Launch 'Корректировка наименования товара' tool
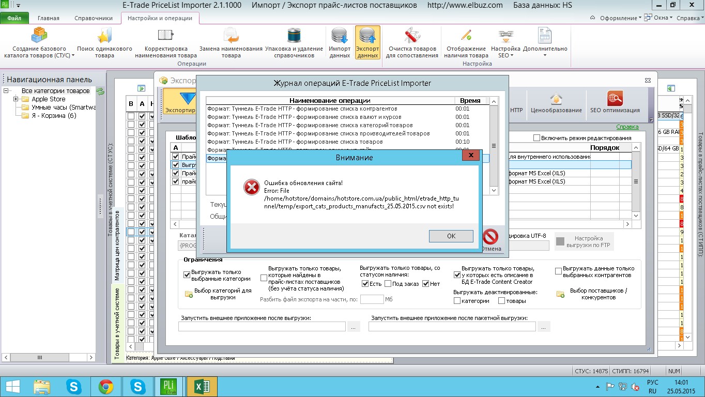This screenshot has height=397, width=705. pos(165,35)
